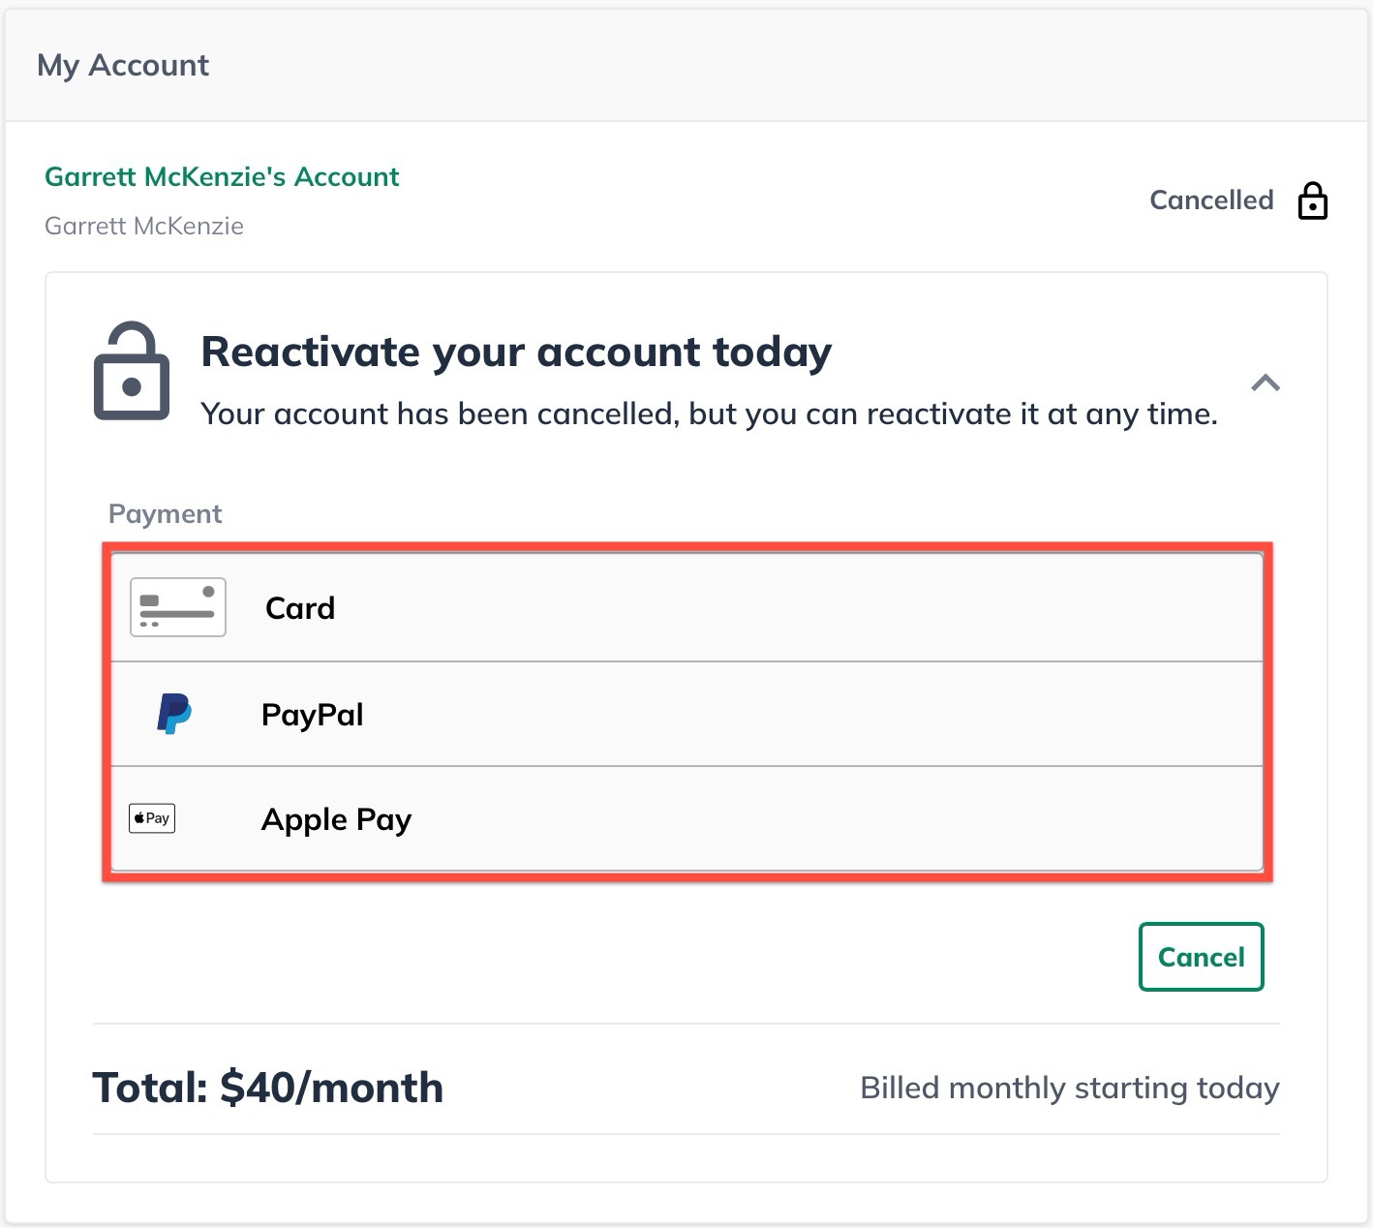Image resolution: width=1373 pixels, height=1228 pixels.
Task: Click the Cancelled status label
Action: (1210, 200)
